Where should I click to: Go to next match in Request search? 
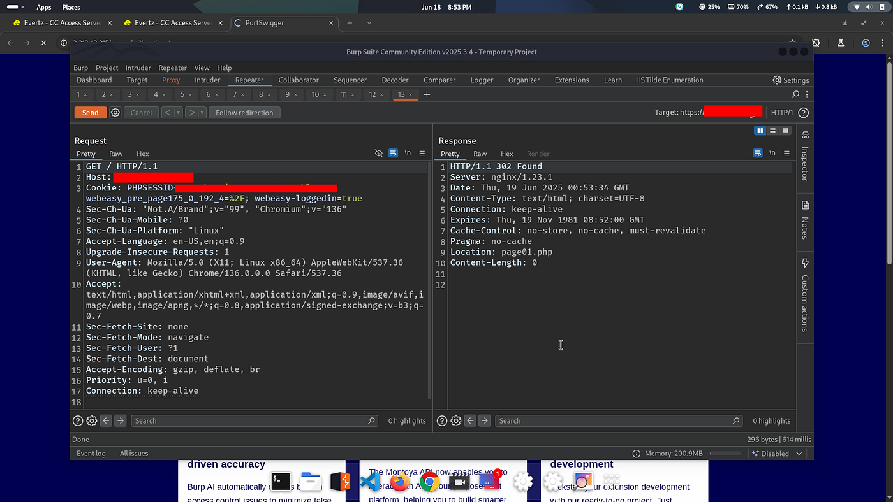pyautogui.click(x=120, y=420)
